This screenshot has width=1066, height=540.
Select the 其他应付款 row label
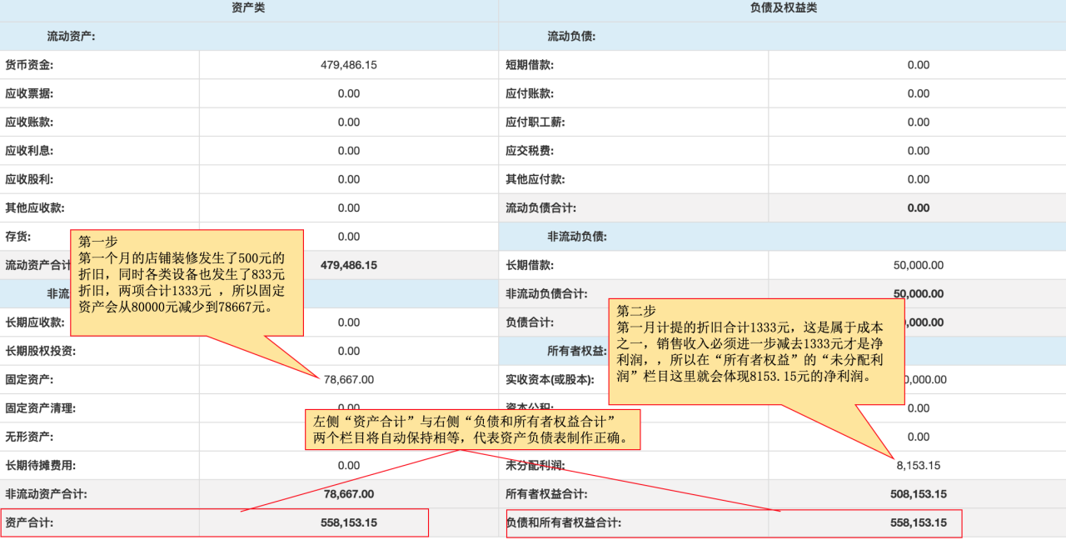tap(535, 179)
